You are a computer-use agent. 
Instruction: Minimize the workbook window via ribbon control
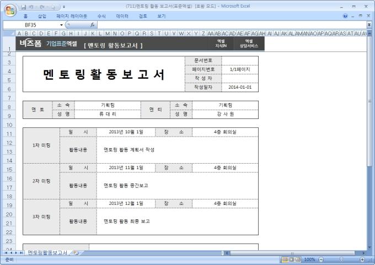353,16
